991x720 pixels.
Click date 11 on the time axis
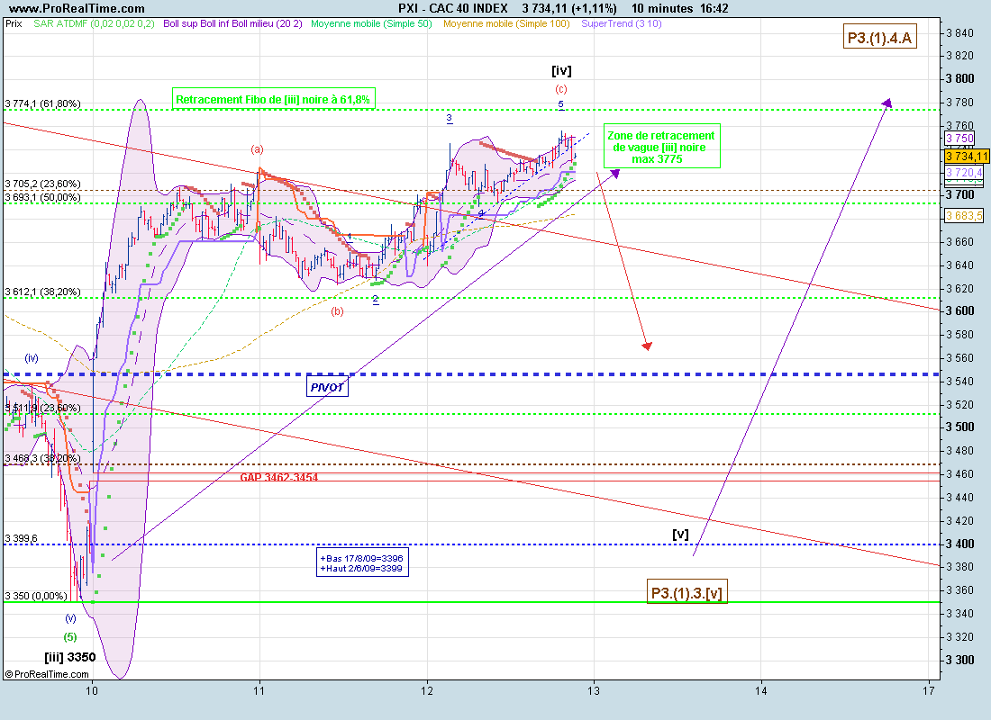(x=259, y=690)
